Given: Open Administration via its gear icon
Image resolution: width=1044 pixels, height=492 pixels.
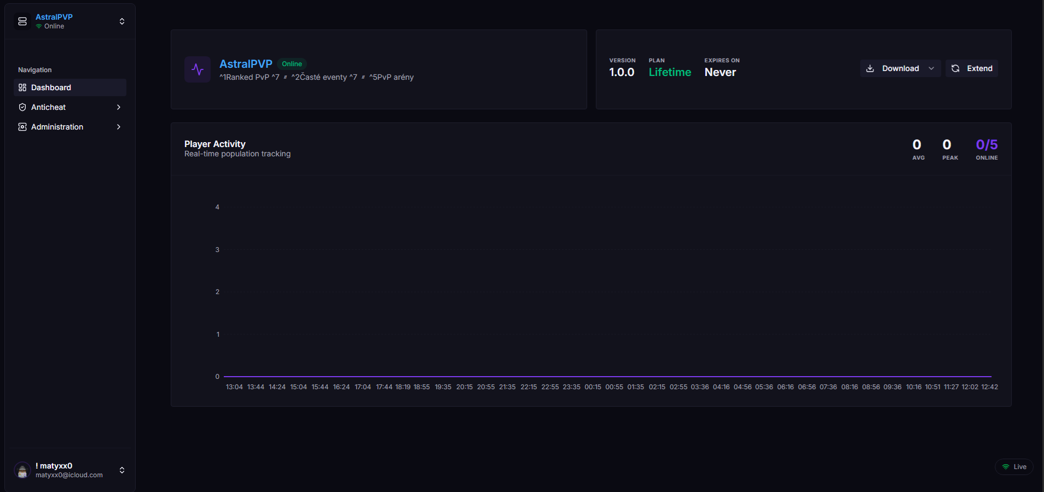Looking at the screenshot, I should 22,127.
